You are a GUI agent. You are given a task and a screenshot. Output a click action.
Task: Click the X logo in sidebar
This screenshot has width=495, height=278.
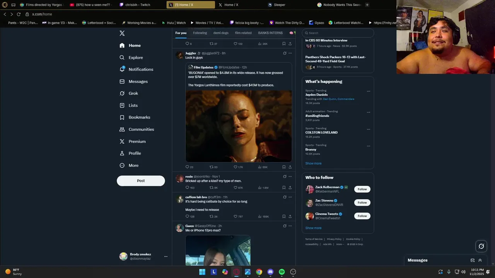coord(122,33)
